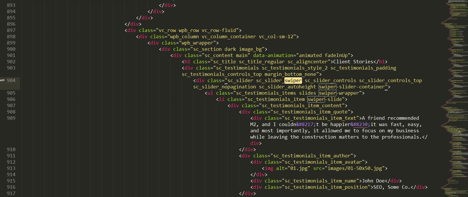This screenshot has width=468, height=197.
Task: Click the '01.jpg' alt attribute value
Action: (299, 168)
